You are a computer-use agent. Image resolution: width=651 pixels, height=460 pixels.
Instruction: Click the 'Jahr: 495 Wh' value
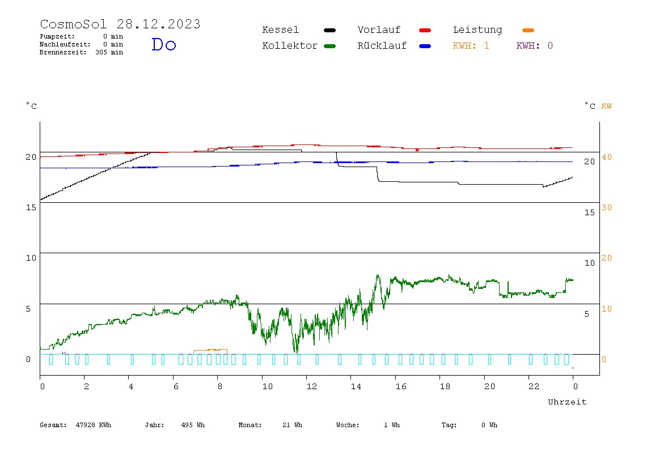[x=175, y=425]
